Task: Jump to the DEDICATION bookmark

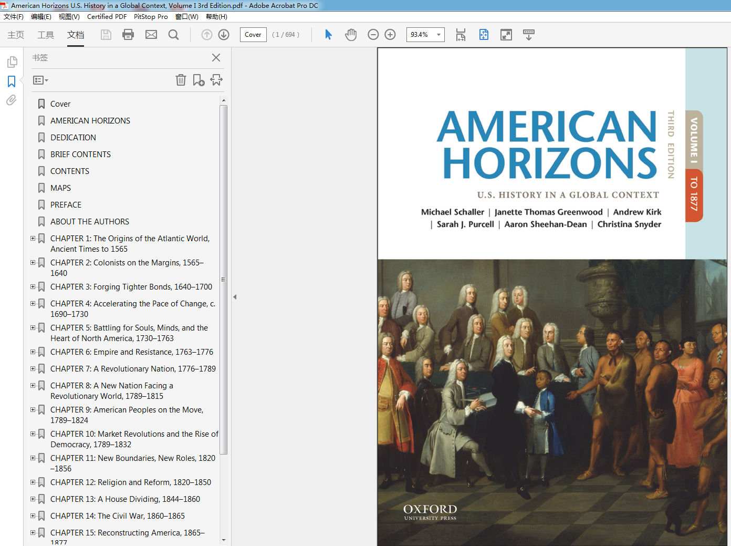Action: click(73, 138)
